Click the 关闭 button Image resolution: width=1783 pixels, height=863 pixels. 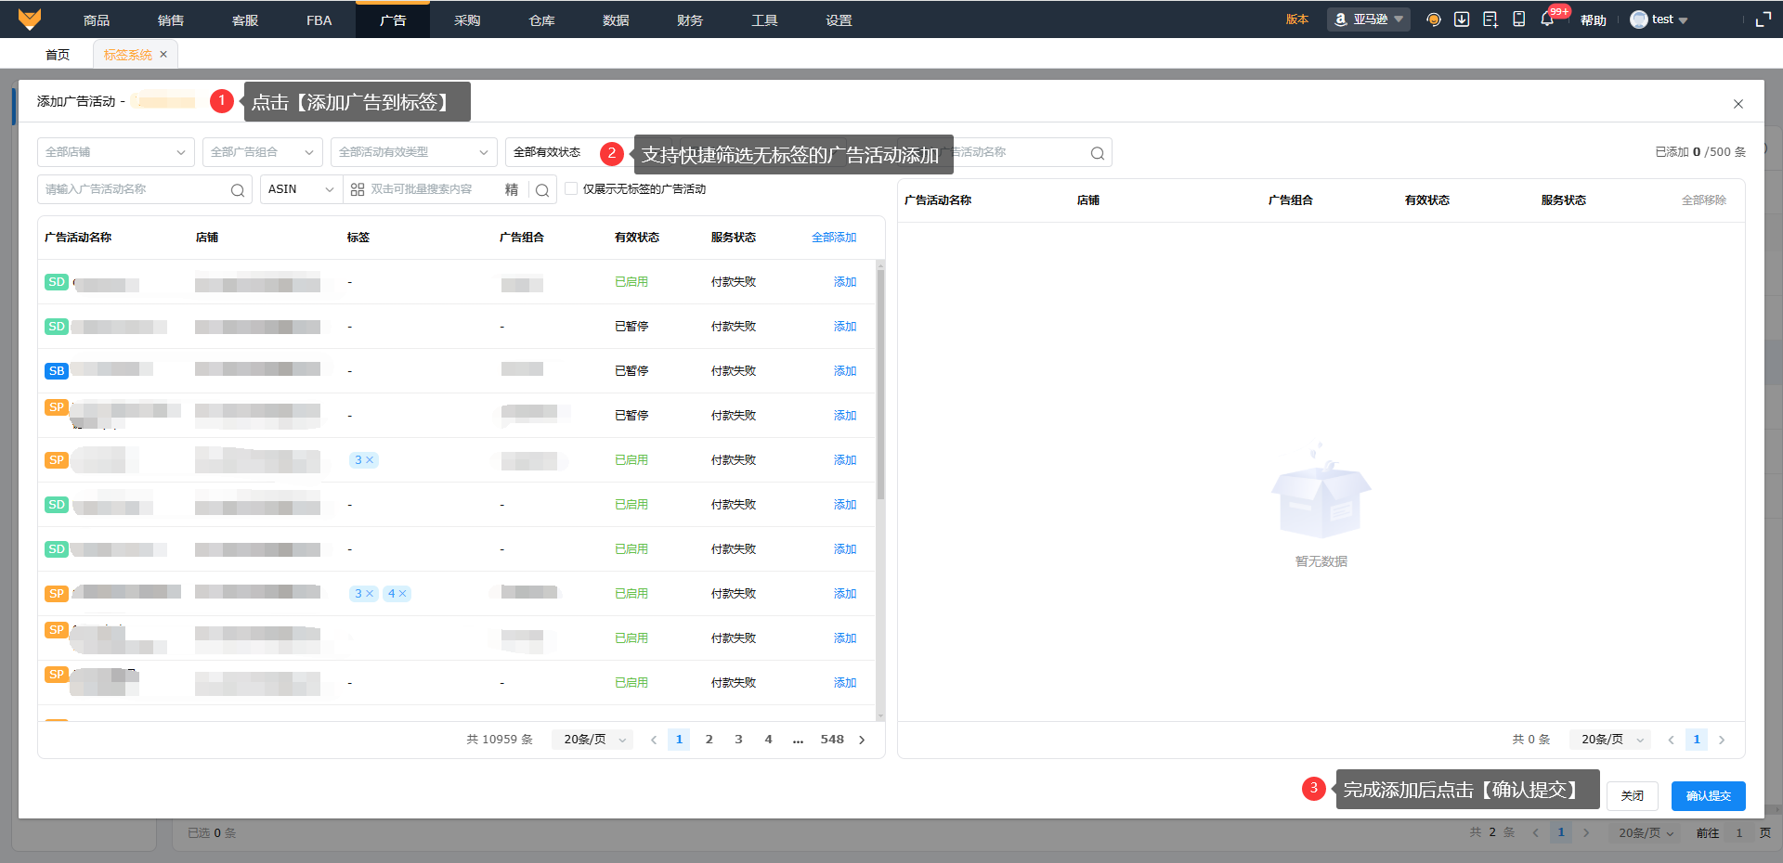click(1633, 796)
